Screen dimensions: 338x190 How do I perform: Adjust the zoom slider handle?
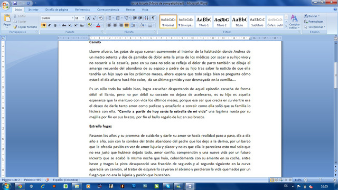click(x=320, y=179)
